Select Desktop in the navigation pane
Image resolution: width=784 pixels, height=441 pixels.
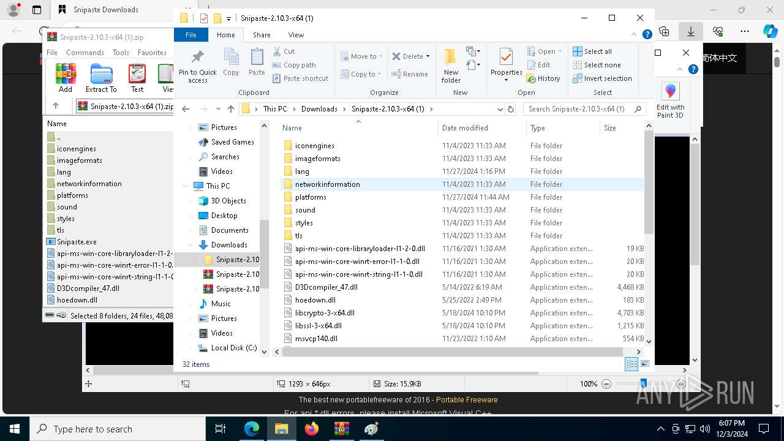coord(224,216)
